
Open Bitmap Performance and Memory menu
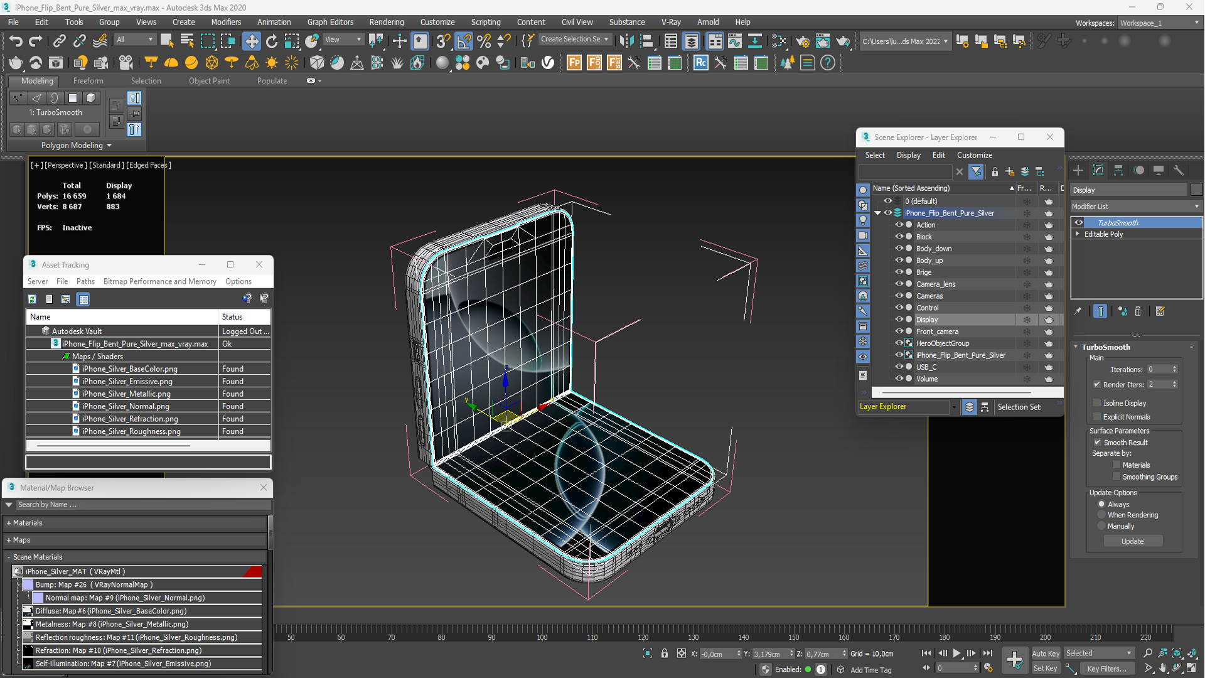click(159, 281)
